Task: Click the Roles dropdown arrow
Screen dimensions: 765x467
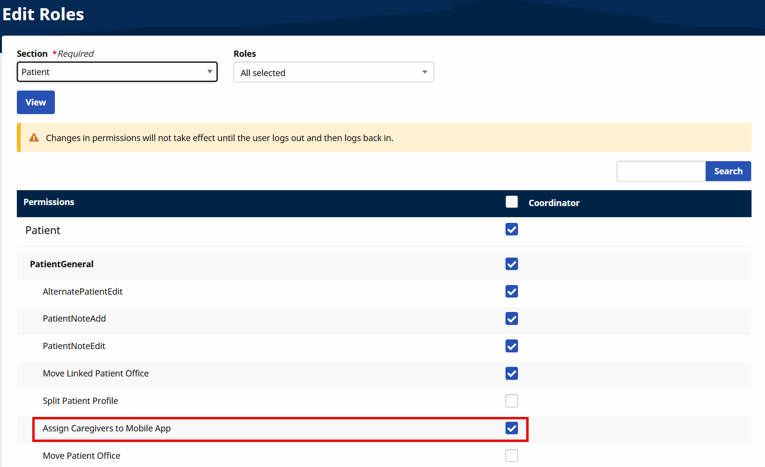Action: pos(424,72)
